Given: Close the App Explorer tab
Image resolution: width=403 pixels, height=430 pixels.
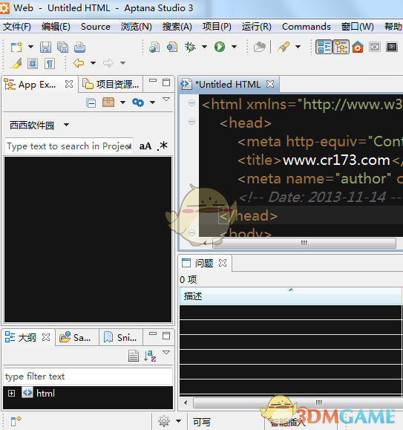Looking at the screenshot, I should [x=69, y=84].
